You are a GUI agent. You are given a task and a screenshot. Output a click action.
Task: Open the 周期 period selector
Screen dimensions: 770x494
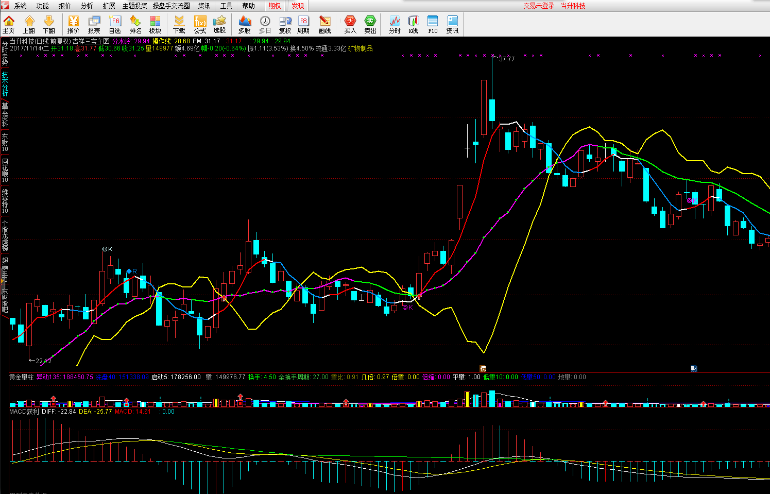(303, 24)
